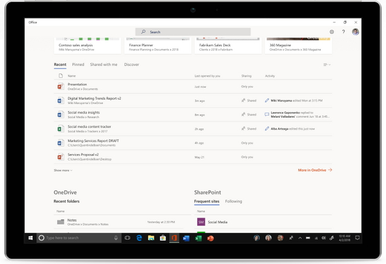Click taskbar search field
The image size is (386, 264).
[79, 237]
